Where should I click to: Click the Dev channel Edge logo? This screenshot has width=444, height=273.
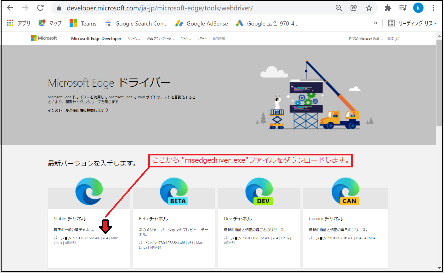tap(259, 191)
